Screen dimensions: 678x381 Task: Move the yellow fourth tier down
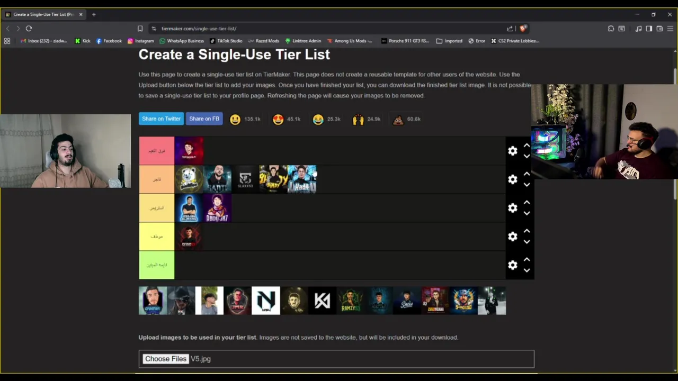pyautogui.click(x=527, y=242)
